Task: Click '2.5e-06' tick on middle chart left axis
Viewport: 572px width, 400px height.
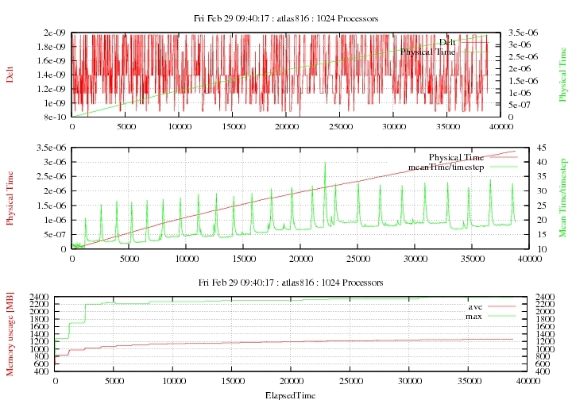Action: tap(52, 176)
